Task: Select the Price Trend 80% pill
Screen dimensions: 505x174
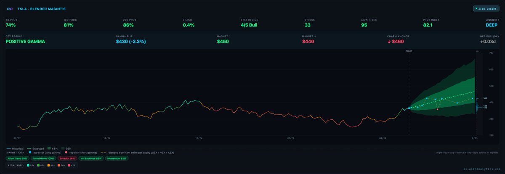Action: (17, 158)
